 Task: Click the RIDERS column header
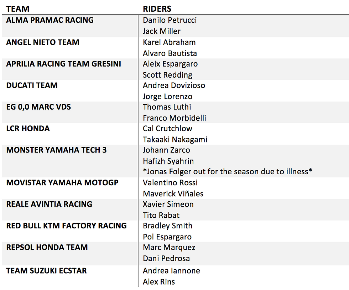(x=157, y=9)
